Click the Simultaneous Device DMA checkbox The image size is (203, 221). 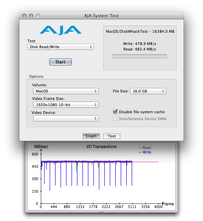[x=115, y=119]
